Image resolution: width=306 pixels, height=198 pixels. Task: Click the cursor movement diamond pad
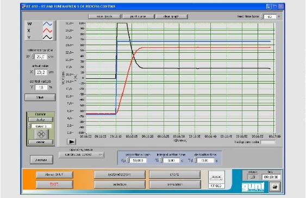click(x=41, y=134)
